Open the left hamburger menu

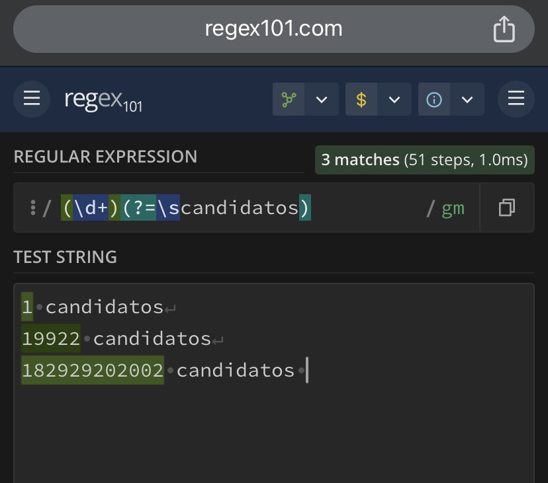(x=32, y=99)
